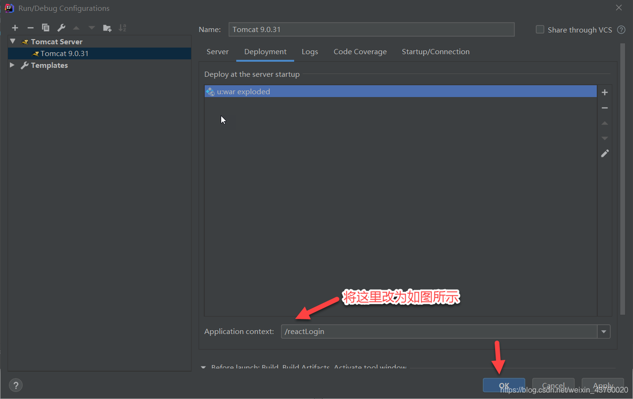Click Cancel button
Screen dimensions: 633x399
click(553, 385)
